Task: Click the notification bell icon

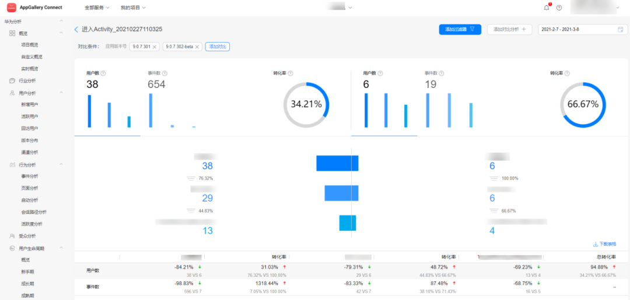Action: coord(546,8)
